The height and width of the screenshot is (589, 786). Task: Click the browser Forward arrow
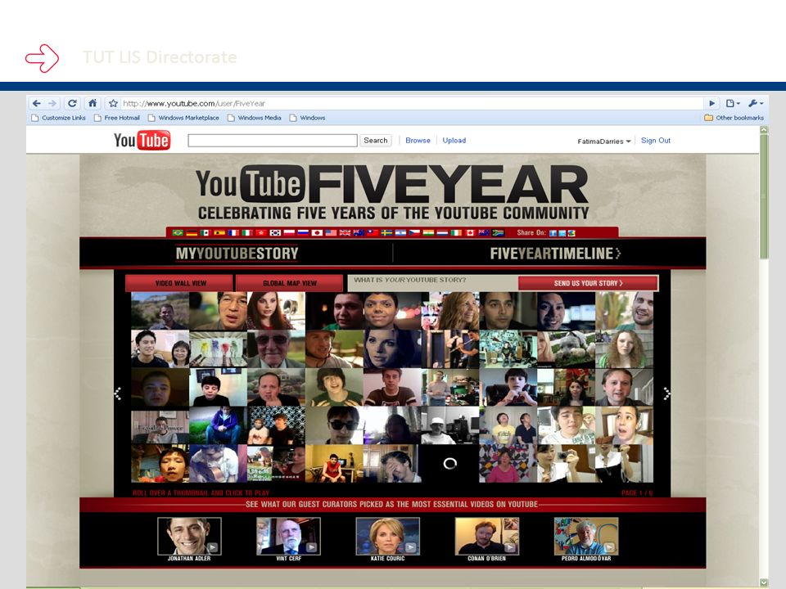click(52, 103)
